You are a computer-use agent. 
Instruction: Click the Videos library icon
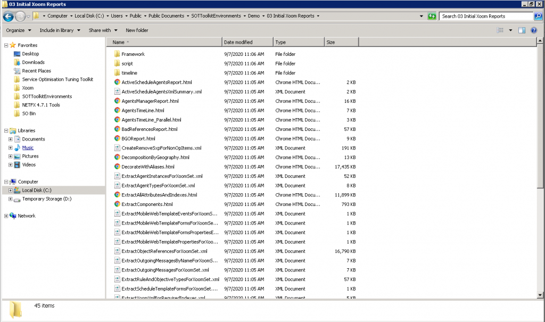tap(16, 165)
